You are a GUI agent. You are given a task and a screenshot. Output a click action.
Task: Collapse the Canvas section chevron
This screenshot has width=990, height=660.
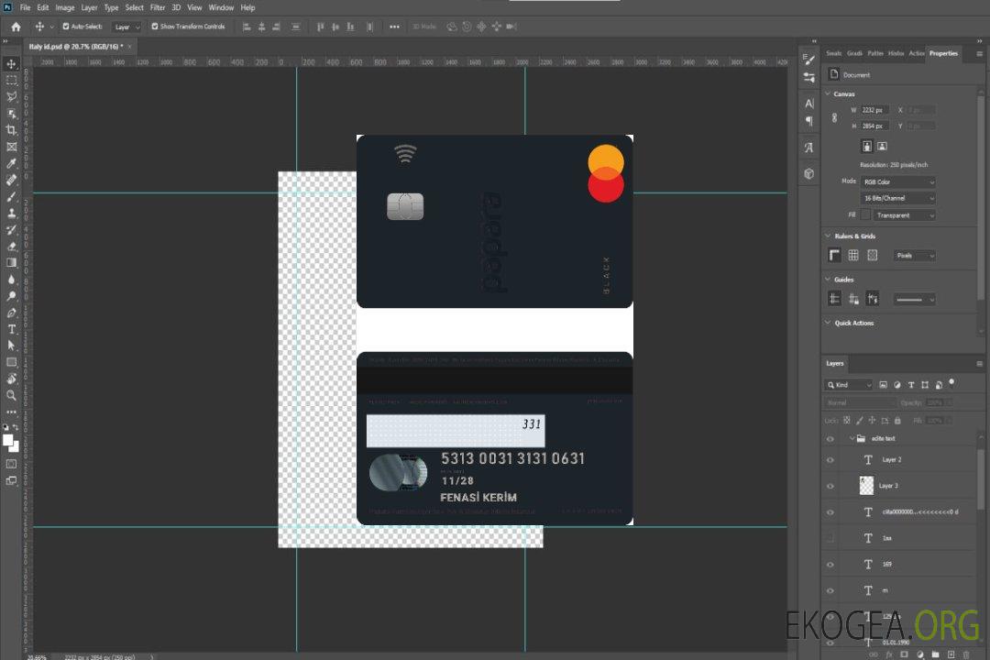[x=828, y=93]
